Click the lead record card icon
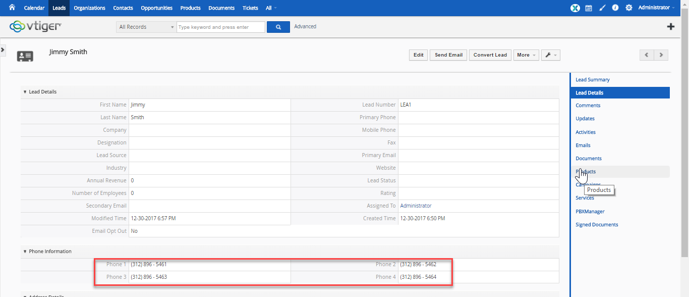The image size is (689, 297). (25, 56)
